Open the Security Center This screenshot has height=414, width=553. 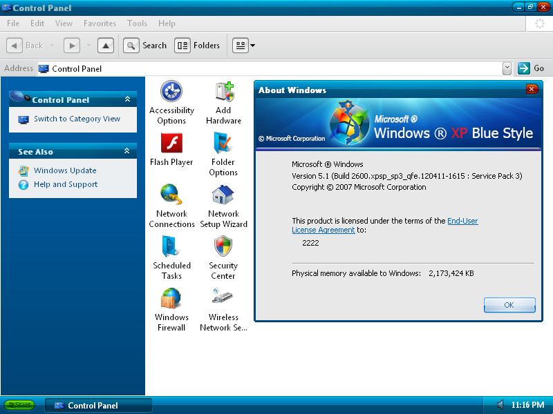tap(223, 248)
